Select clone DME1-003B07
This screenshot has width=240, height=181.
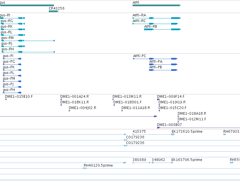199,128
